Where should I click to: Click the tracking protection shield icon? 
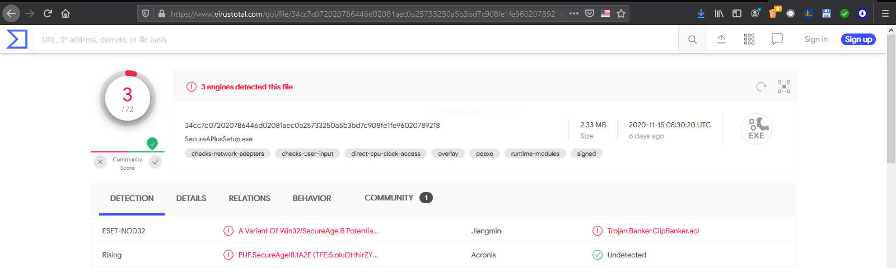146,13
